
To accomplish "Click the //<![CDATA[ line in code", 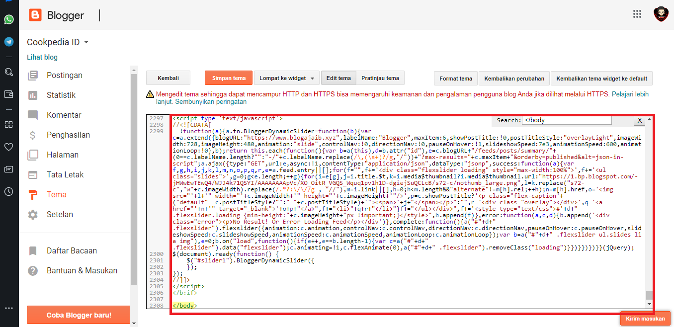I will coord(191,125).
